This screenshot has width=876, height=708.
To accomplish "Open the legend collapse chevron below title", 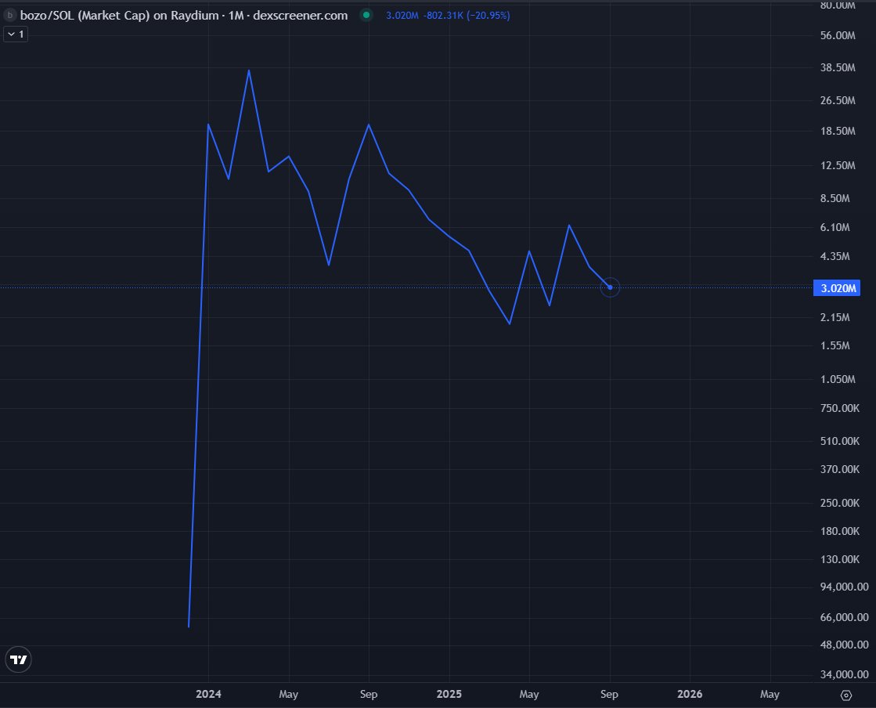I will (11, 34).
